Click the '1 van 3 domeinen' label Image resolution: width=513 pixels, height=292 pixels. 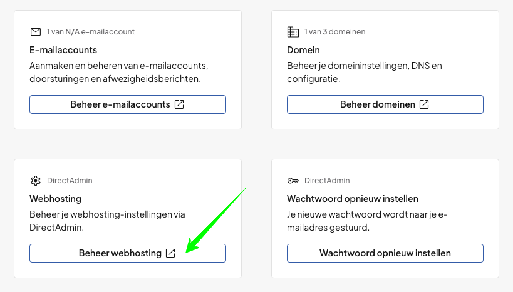coord(334,32)
